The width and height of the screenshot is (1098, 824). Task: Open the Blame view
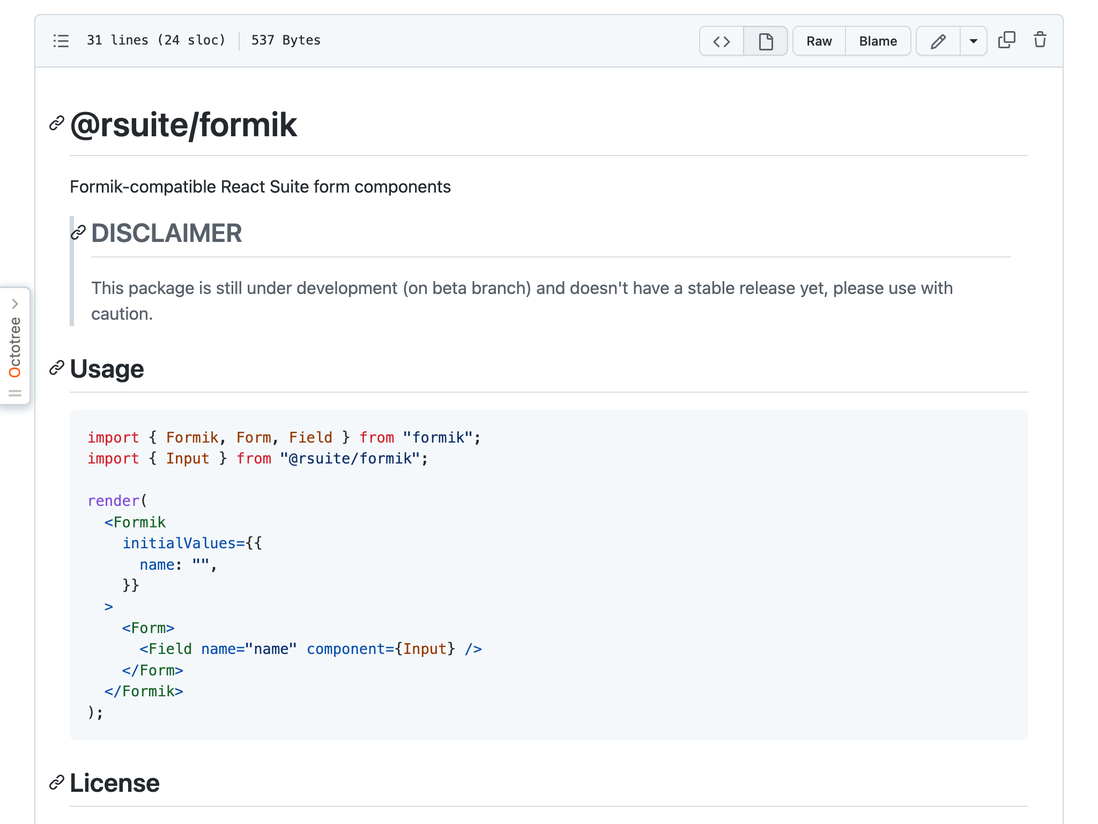pyautogui.click(x=878, y=41)
